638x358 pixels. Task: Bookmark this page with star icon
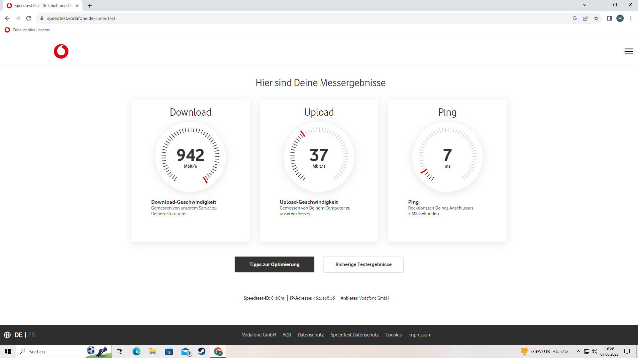(x=596, y=18)
